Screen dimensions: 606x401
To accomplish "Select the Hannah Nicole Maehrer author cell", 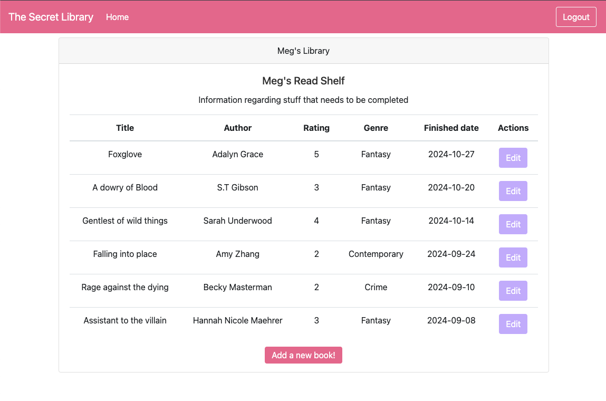I will coord(237,320).
